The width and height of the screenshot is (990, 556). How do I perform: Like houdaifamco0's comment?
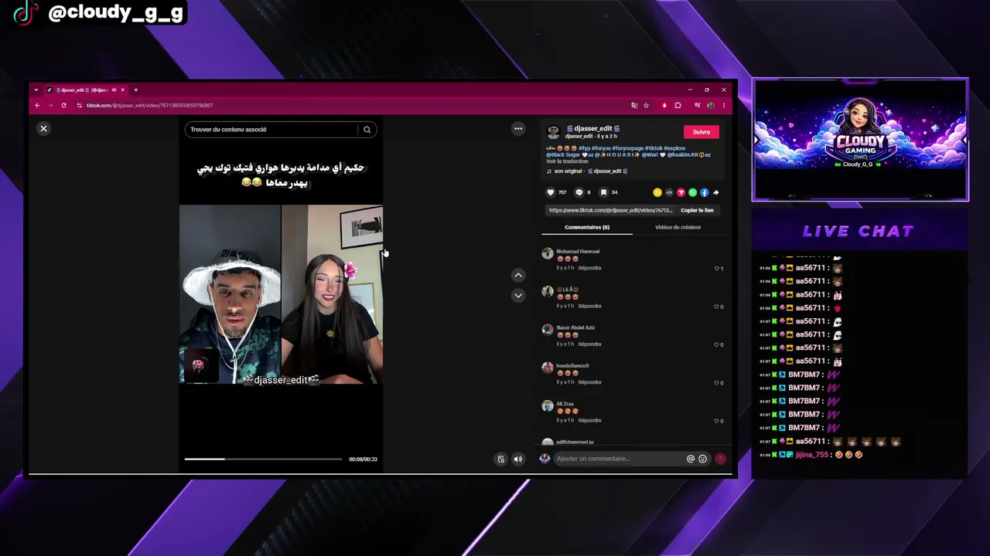pyautogui.click(x=719, y=383)
